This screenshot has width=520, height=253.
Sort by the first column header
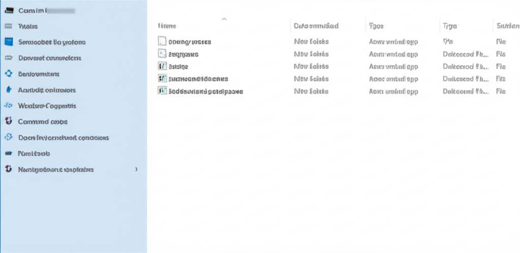point(167,26)
